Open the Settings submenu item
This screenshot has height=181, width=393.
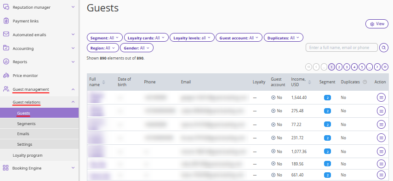[39, 144]
